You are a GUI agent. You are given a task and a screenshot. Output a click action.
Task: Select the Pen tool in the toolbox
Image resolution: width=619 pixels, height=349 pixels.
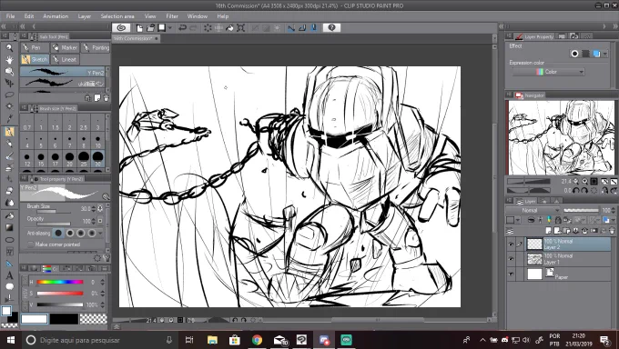(x=9, y=131)
